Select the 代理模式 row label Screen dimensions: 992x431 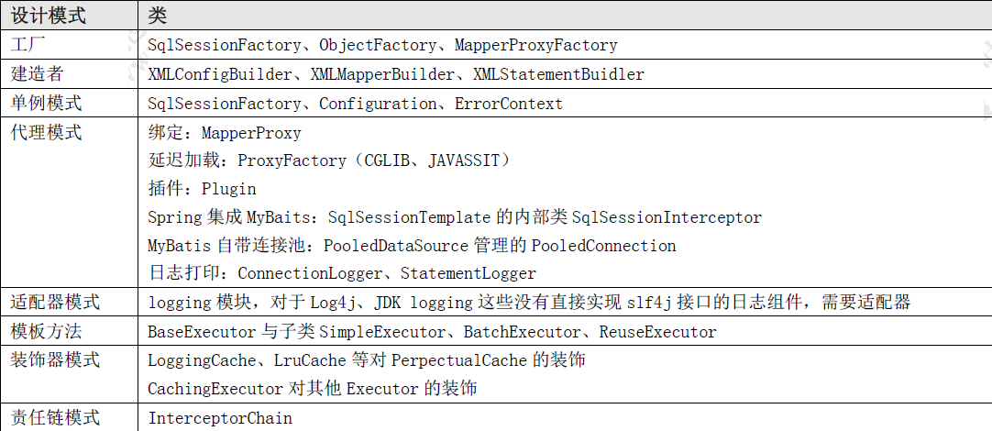[47, 132]
